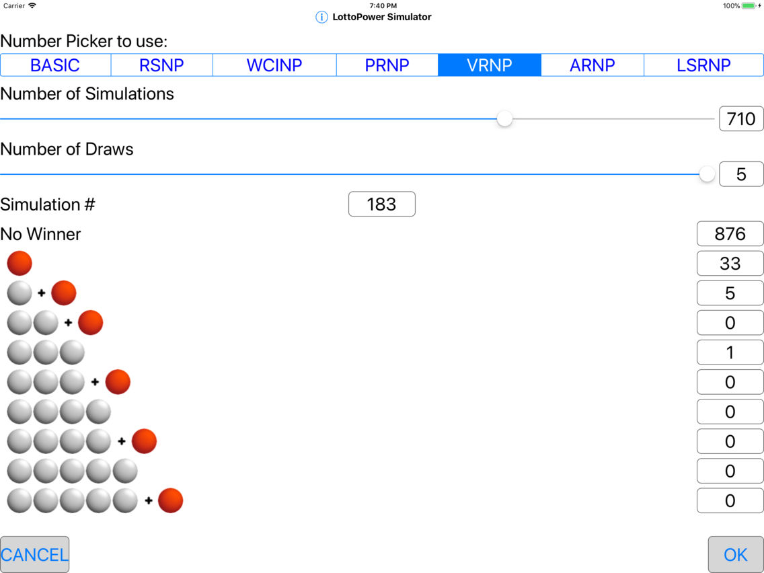This screenshot has height=573, width=764.
Task: Choose the WCINP number picker
Action: click(274, 65)
